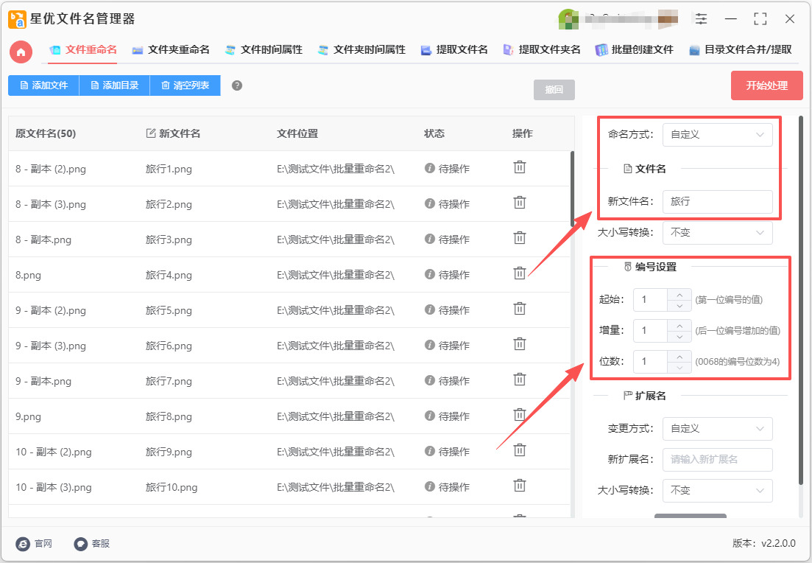Click the 文件位置 column header
Viewport: 812px width, 563px height.
pos(297,134)
